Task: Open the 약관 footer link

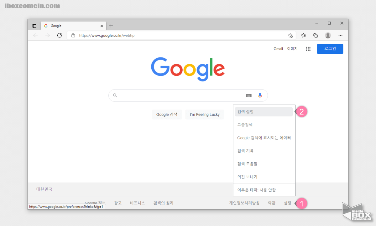Action: pyautogui.click(x=272, y=203)
